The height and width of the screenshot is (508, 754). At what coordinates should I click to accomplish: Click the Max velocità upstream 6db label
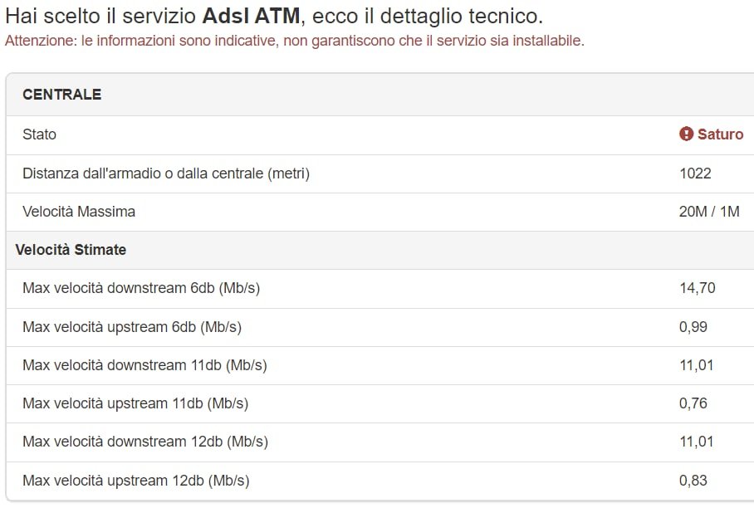pos(132,327)
